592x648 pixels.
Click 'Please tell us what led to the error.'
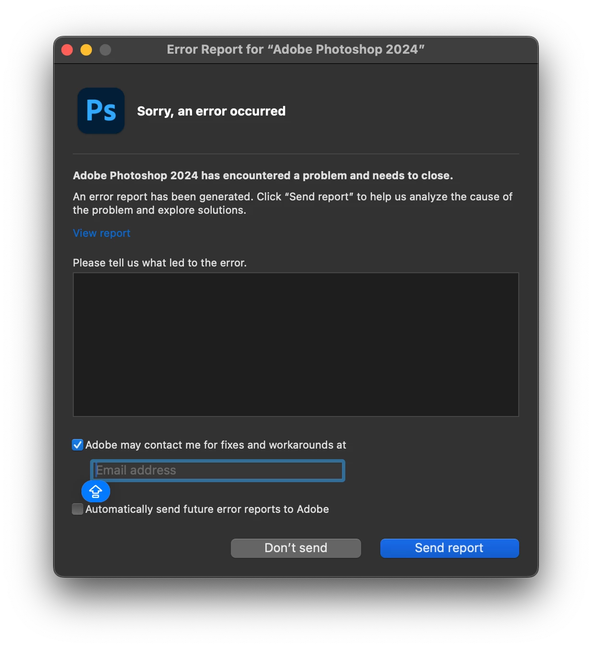pos(160,263)
